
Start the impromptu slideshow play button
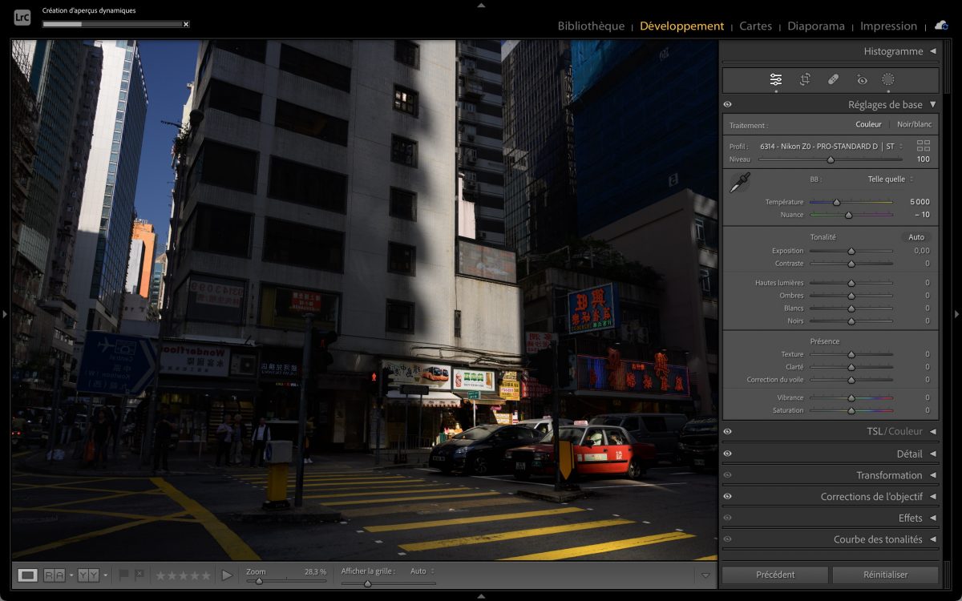coord(227,575)
